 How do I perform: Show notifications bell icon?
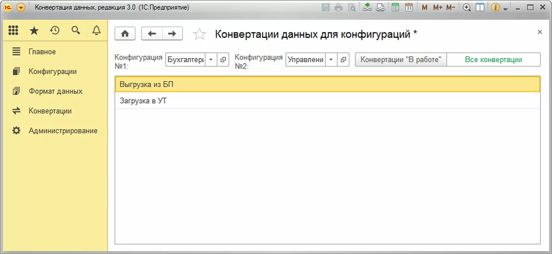[x=96, y=30]
